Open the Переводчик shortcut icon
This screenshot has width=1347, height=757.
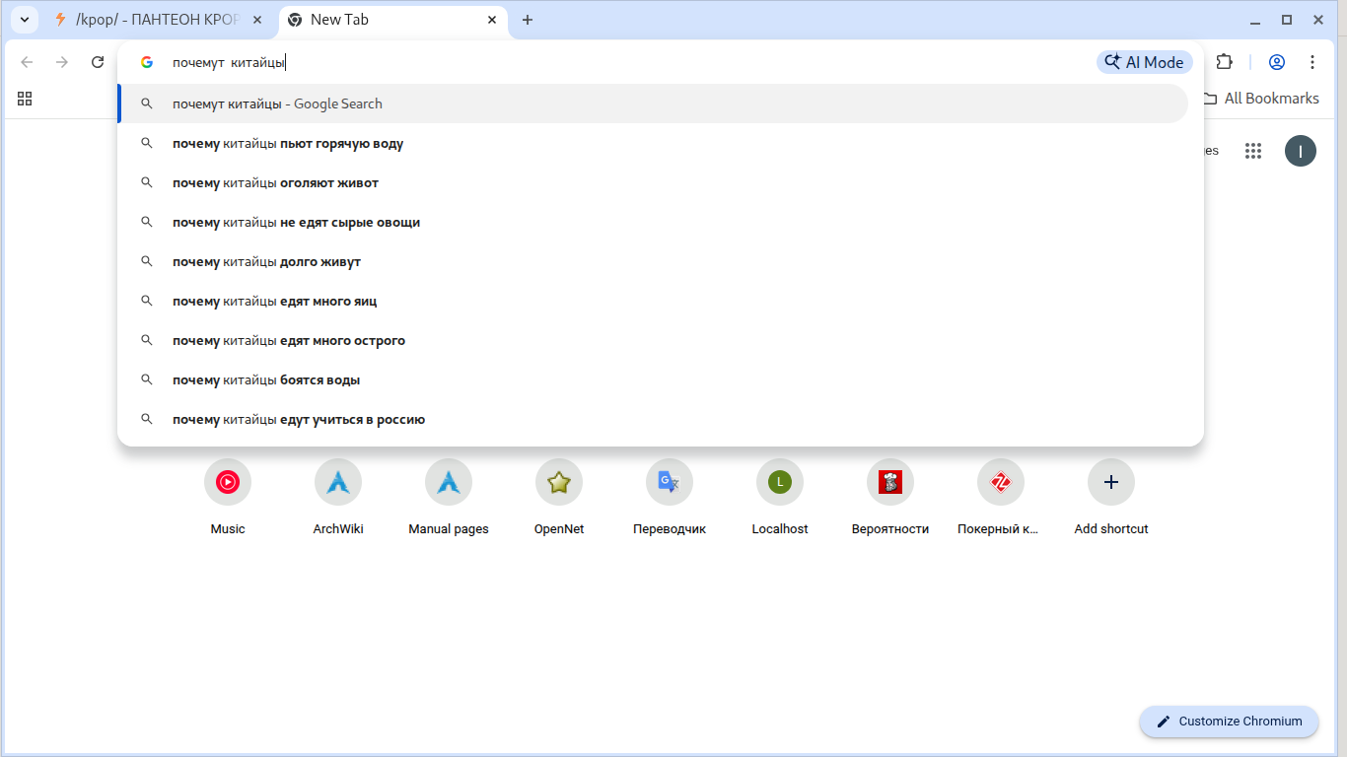pos(670,482)
